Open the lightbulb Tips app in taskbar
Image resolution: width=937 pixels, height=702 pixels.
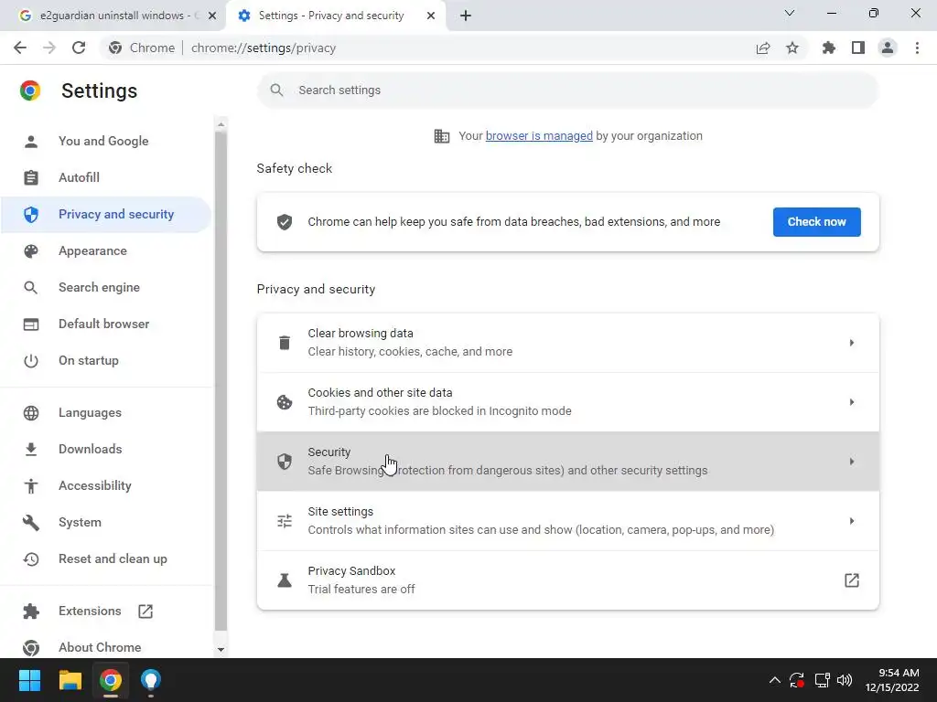point(151,680)
